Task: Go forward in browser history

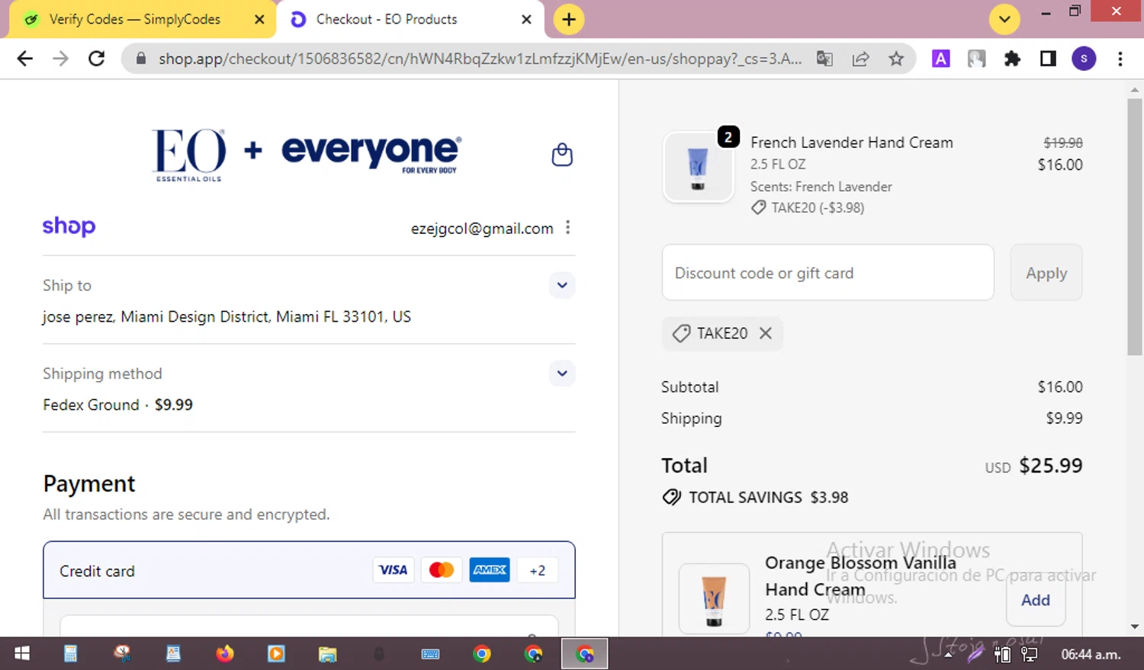Action: [61, 59]
